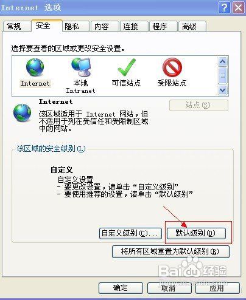
Task: Click the zone list scroll up arrow
Action: click(223, 61)
